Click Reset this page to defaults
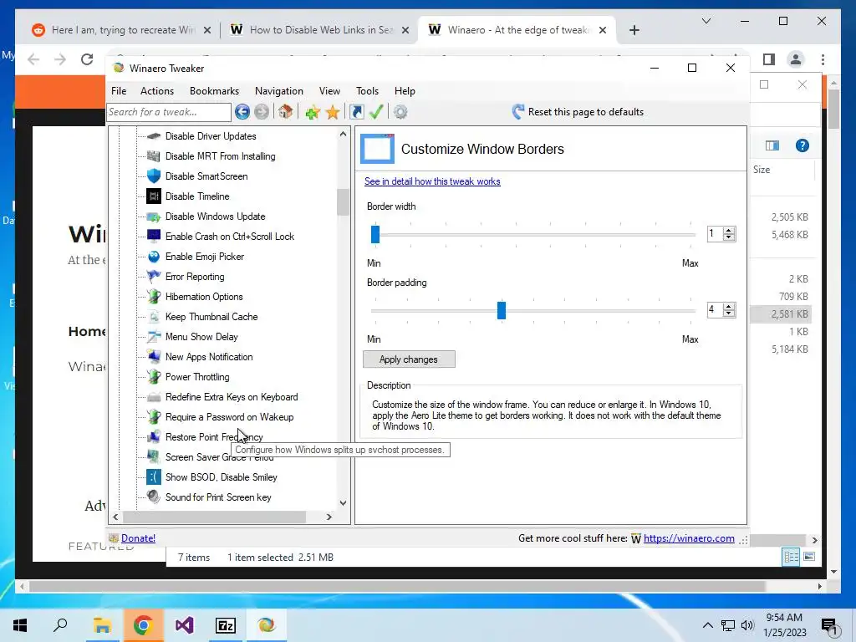 pos(578,112)
